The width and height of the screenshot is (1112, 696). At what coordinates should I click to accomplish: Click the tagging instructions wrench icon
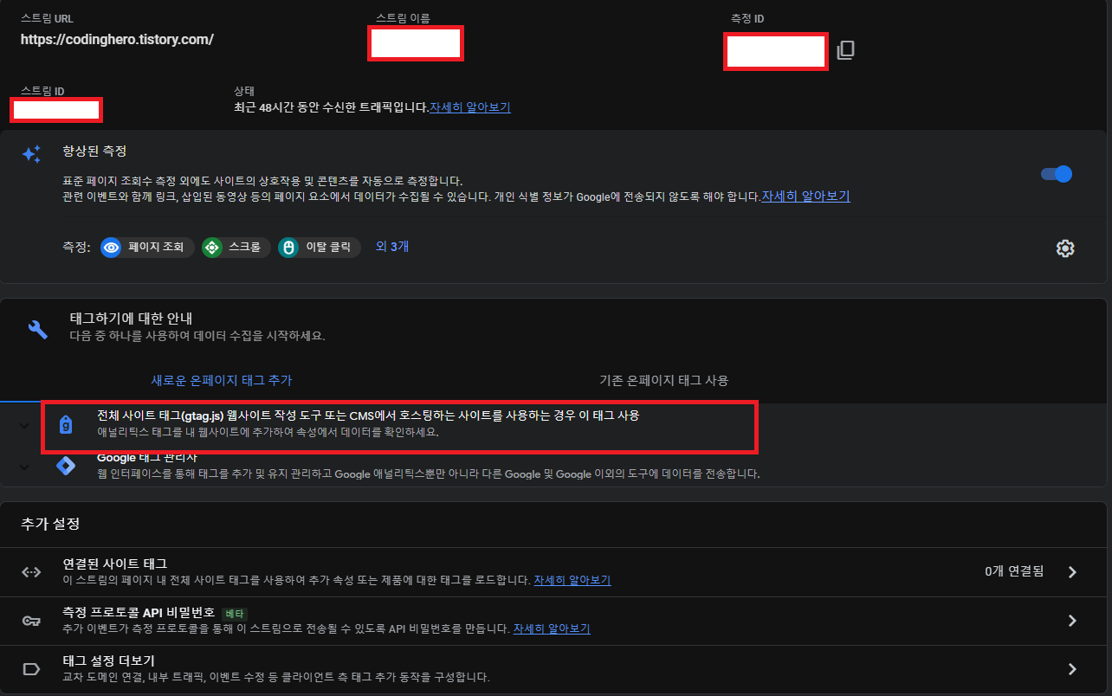pyautogui.click(x=38, y=329)
